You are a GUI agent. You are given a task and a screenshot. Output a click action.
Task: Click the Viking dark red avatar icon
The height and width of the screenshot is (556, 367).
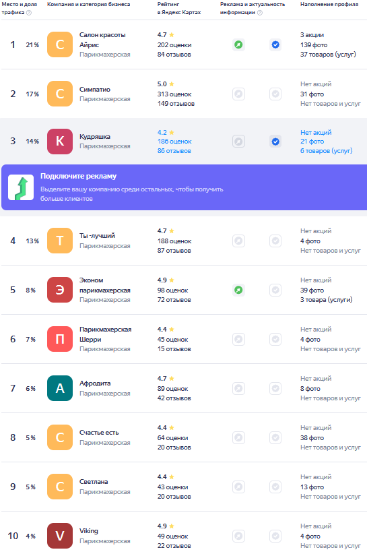[x=60, y=536]
